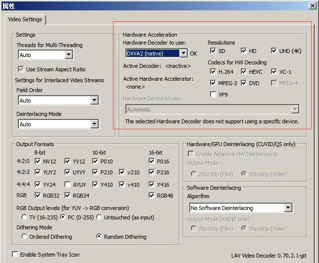The height and width of the screenshot is (263, 319).
Task: Toggle YV24 output format
Action: (x=38, y=184)
